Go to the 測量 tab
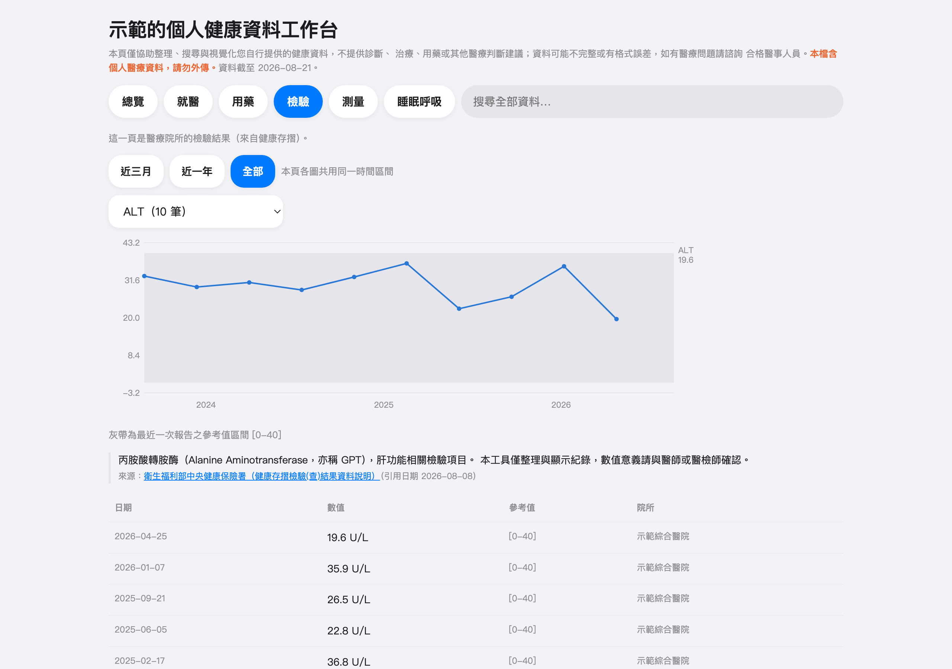This screenshot has height=669, width=952. click(x=353, y=101)
